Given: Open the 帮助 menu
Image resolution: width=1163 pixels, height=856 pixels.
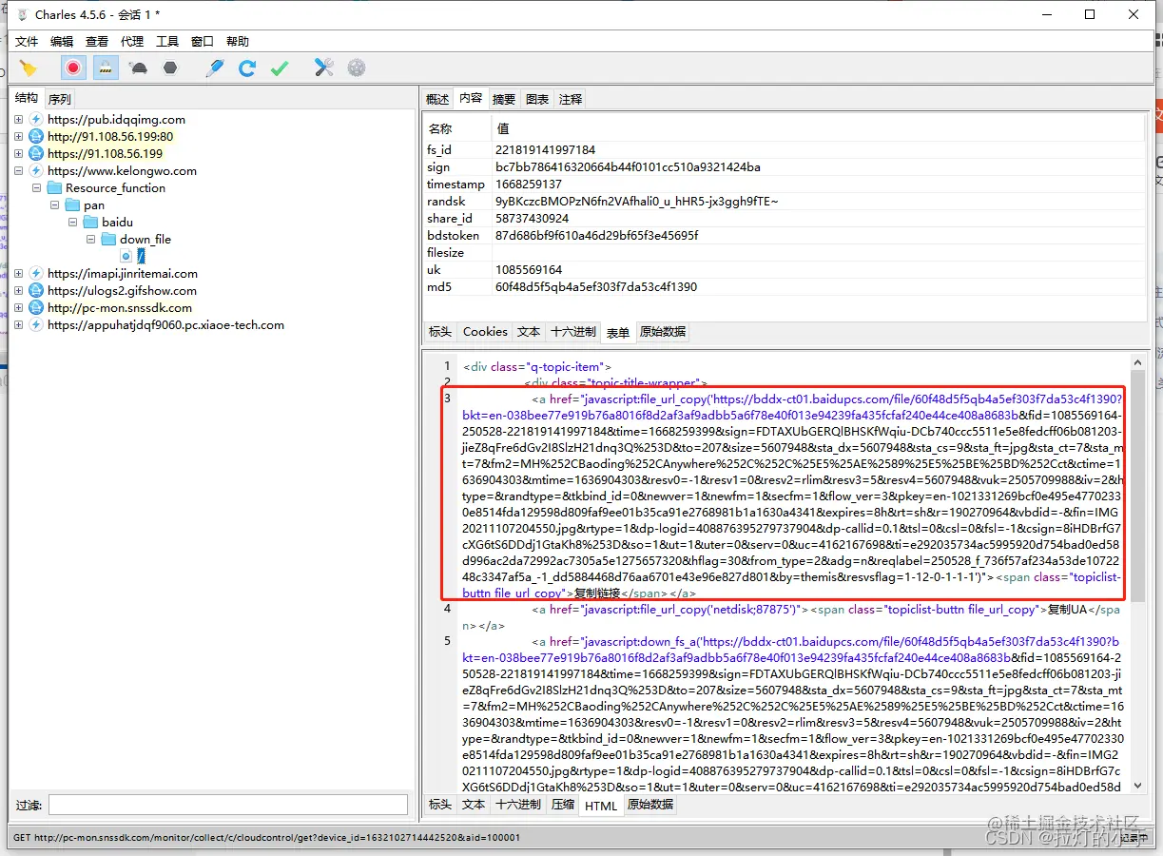Looking at the screenshot, I should [238, 42].
